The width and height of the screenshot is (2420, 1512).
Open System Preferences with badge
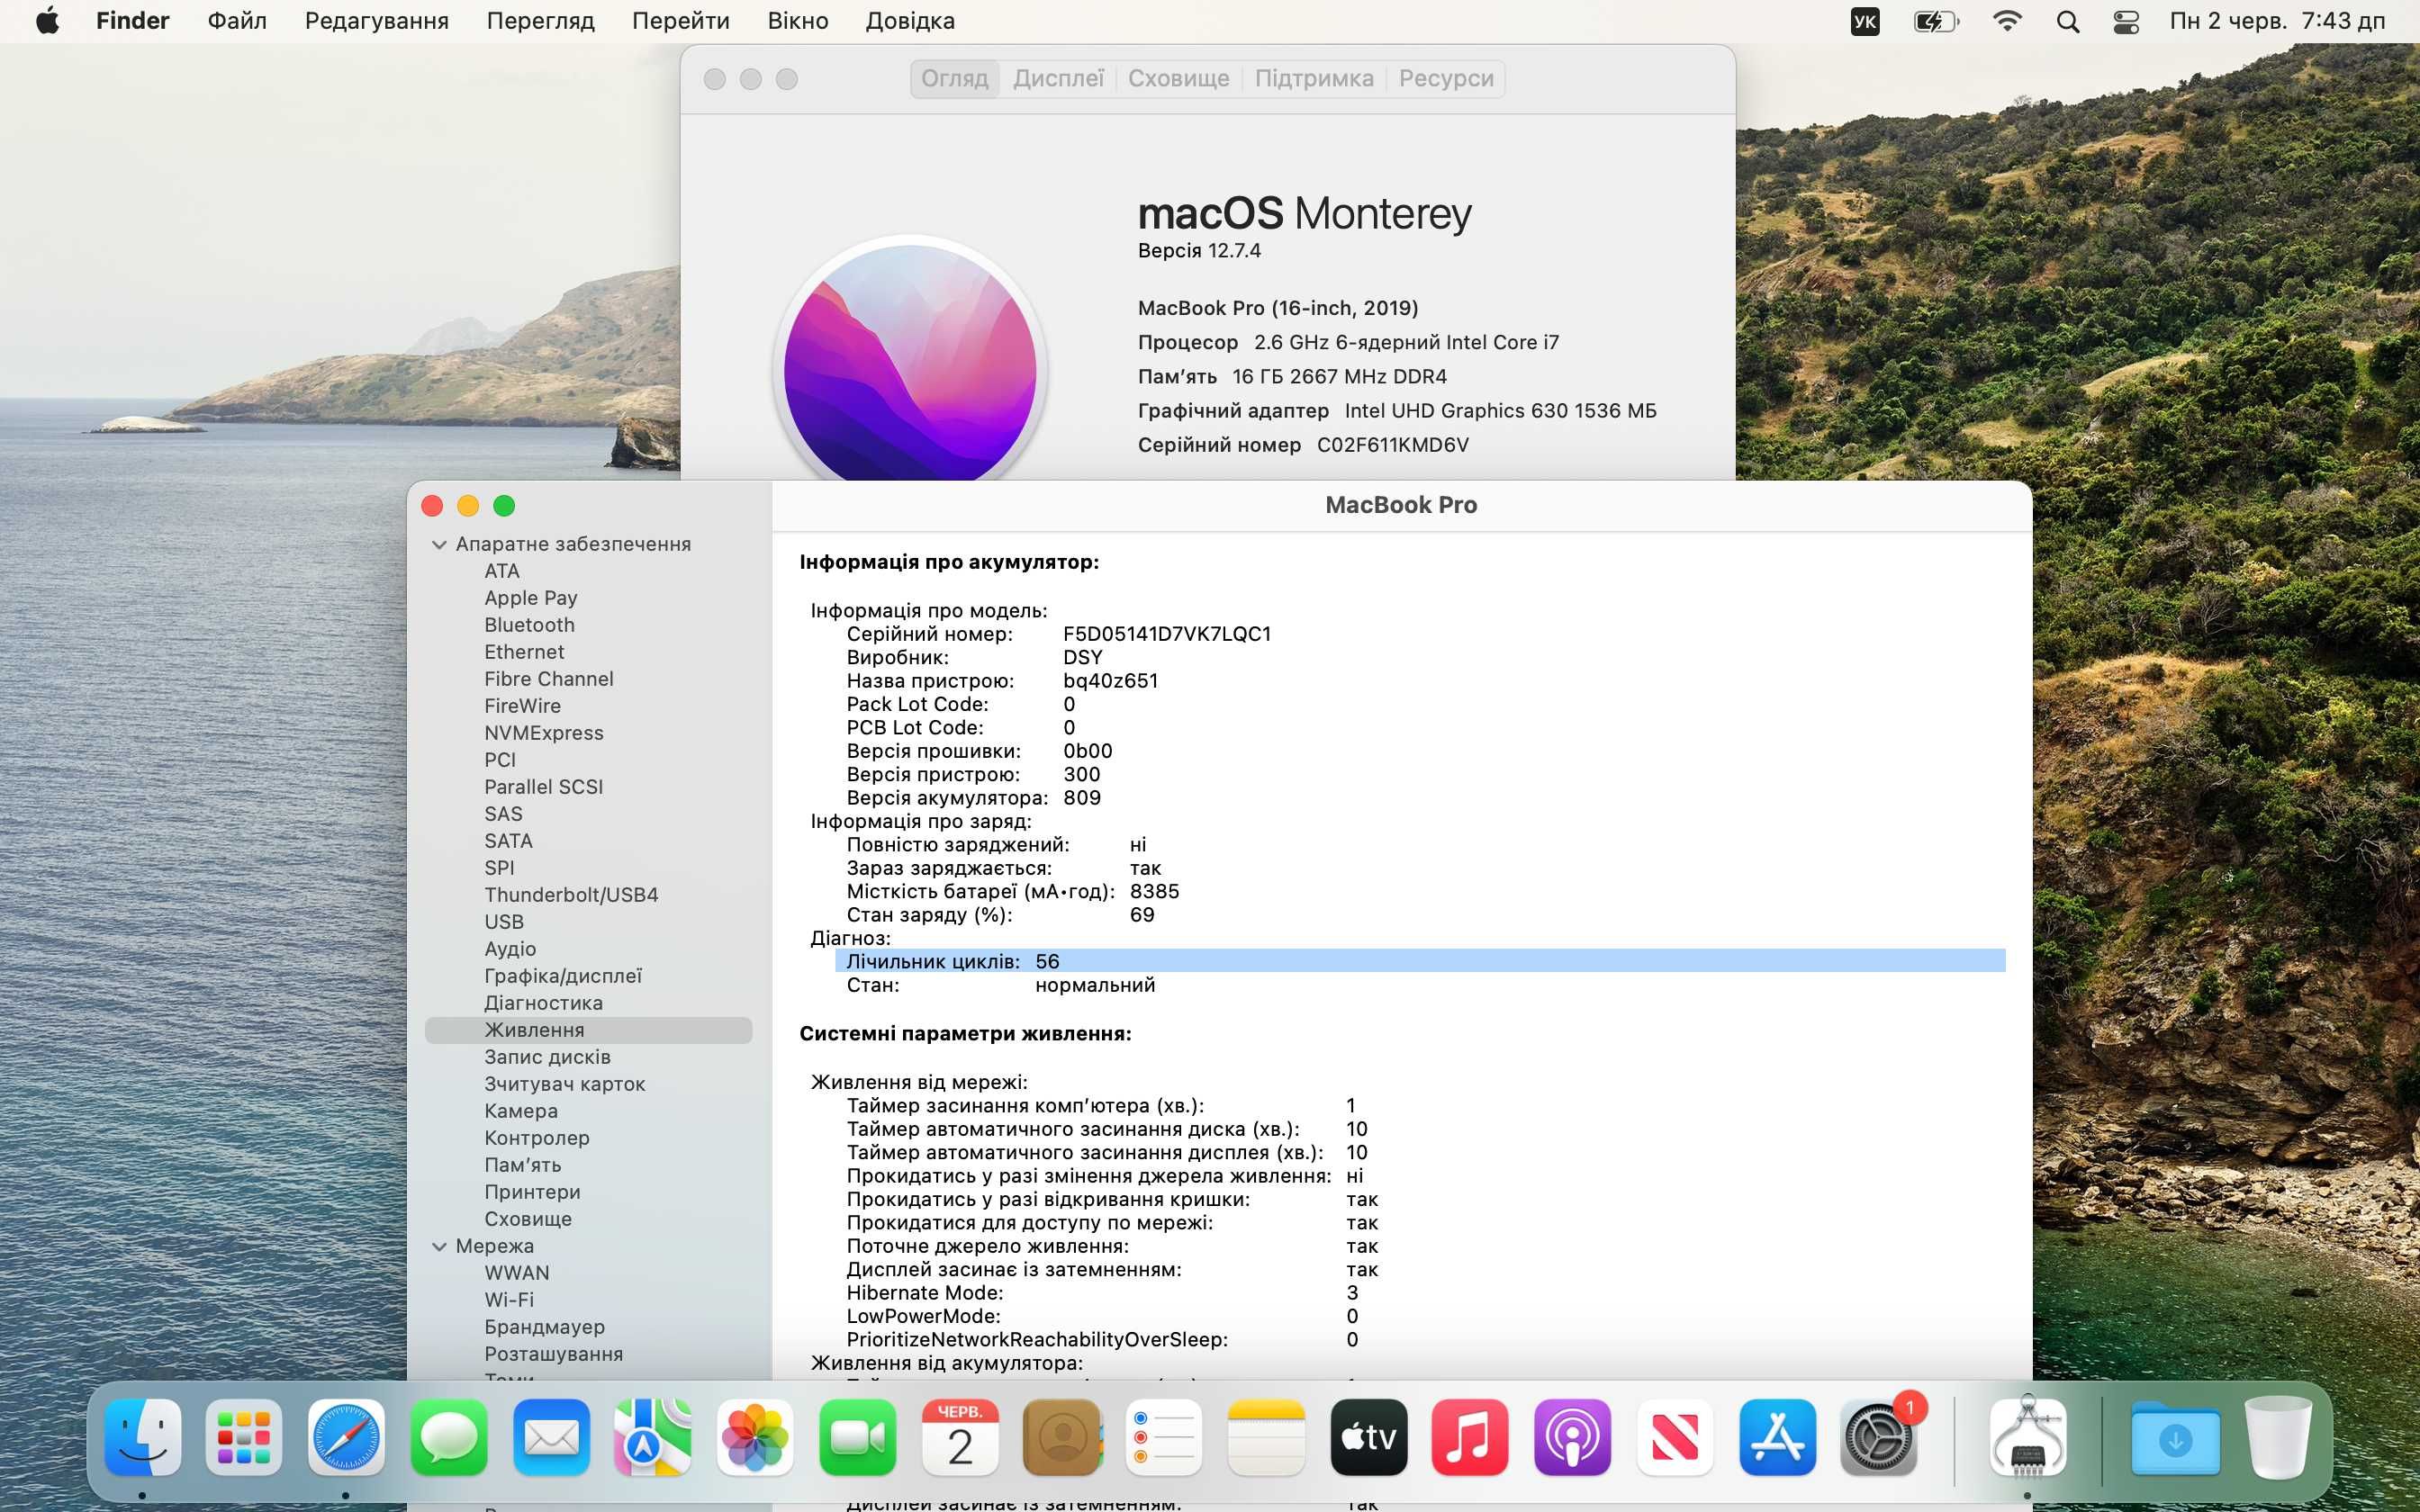click(1880, 1438)
